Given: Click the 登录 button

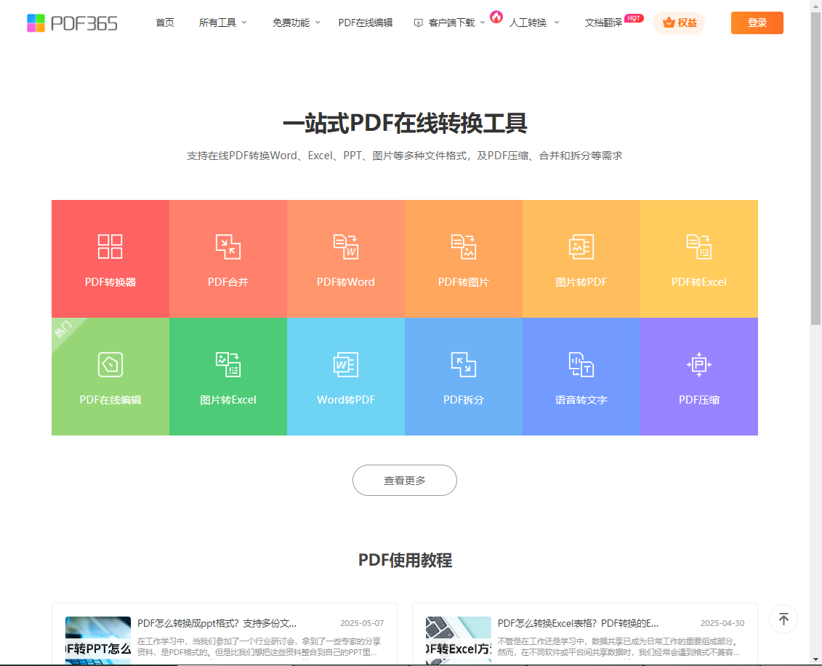Looking at the screenshot, I should pyautogui.click(x=757, y=23).
